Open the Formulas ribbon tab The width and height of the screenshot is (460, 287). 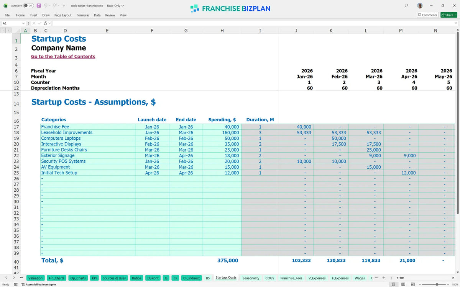click(x=83, y=15)
